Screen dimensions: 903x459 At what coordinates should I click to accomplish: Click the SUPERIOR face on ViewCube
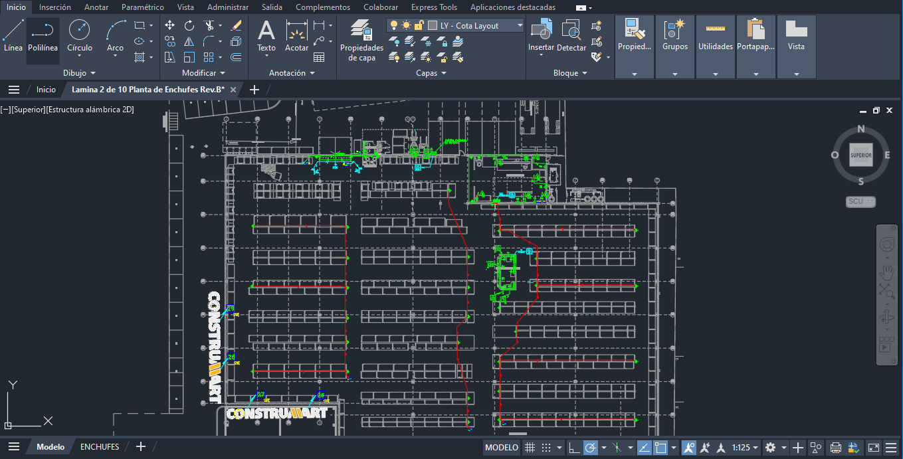(860, 155)
